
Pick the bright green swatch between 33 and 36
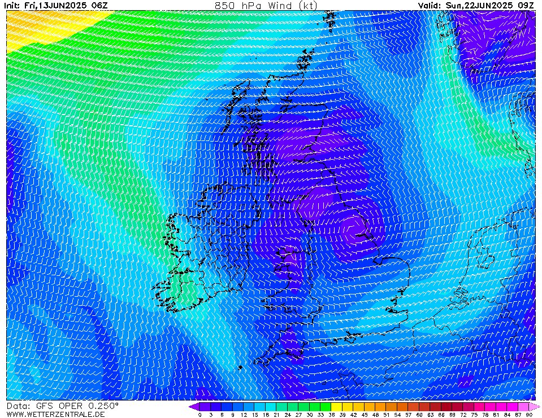[x=326, y=407]
